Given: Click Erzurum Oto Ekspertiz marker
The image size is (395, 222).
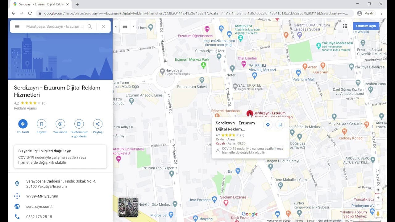Looking at the screenshot, I should pos(172,174).
